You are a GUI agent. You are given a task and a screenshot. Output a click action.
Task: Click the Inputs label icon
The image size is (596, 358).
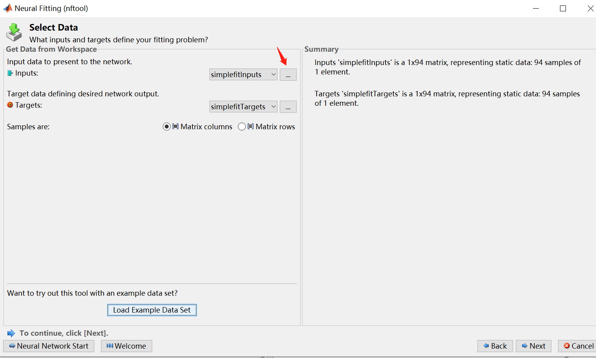[x=10, y=73]
